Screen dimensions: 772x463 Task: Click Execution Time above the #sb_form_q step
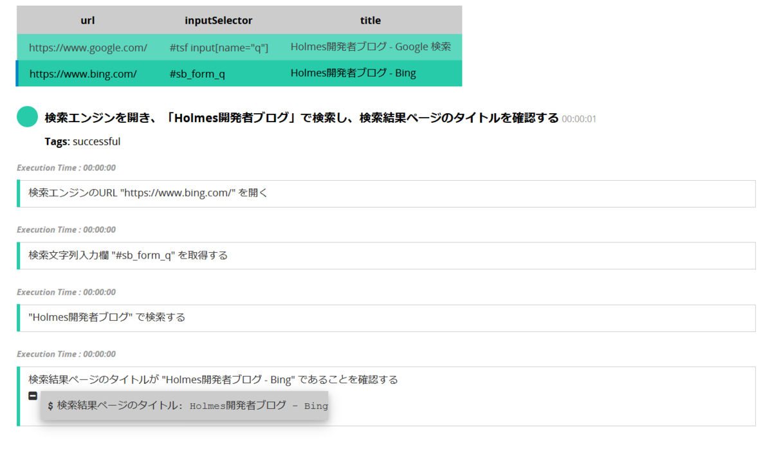pos(66,230)
